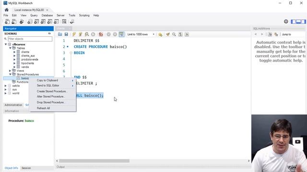Click the rollback transaction icon
Viewport: 307px width, 172px height.
point(115,34)
